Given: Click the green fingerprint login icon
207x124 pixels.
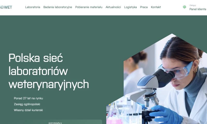Looking at the screenshot, I should [x=184, y=7].
